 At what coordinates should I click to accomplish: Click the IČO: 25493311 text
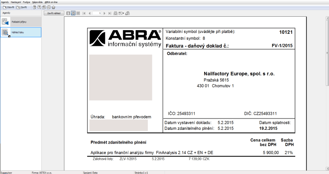182,113
